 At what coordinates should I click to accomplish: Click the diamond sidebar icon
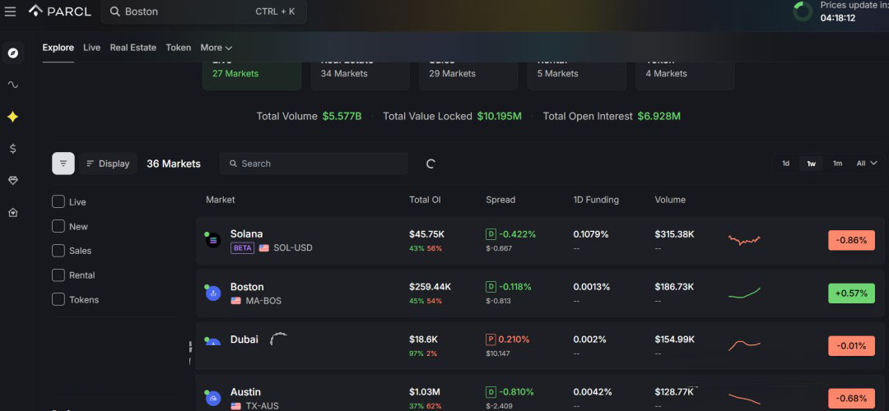[x=12, y=181]
